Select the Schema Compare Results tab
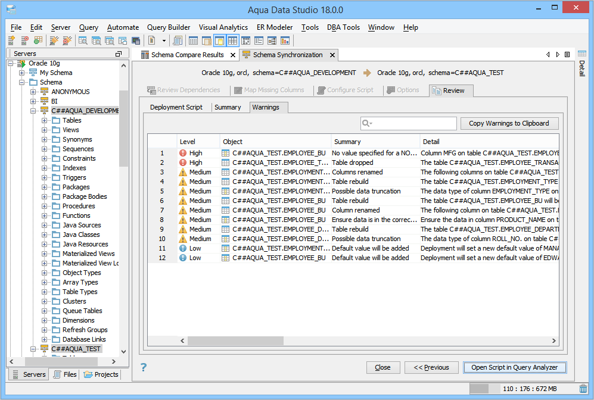This screenshot has height=400, width=594. 188,55
